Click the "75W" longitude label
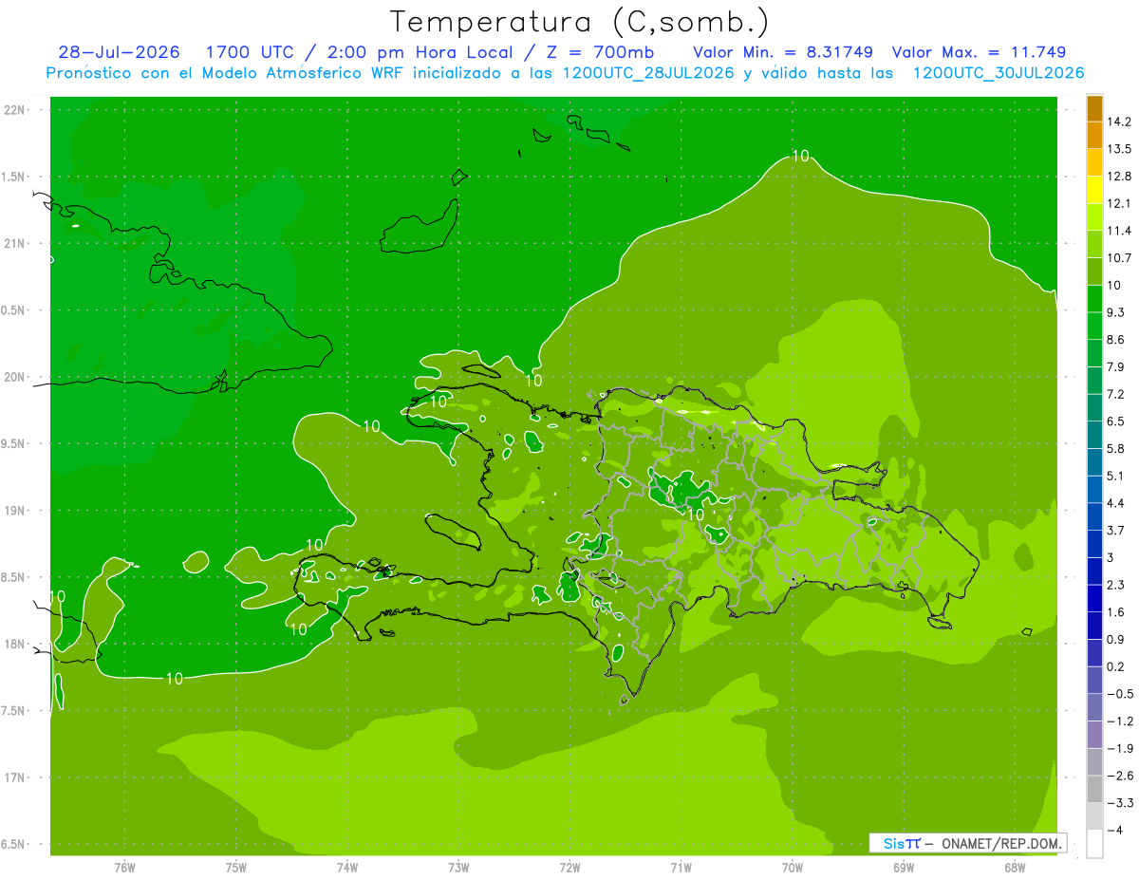 (x=236, y=867)
